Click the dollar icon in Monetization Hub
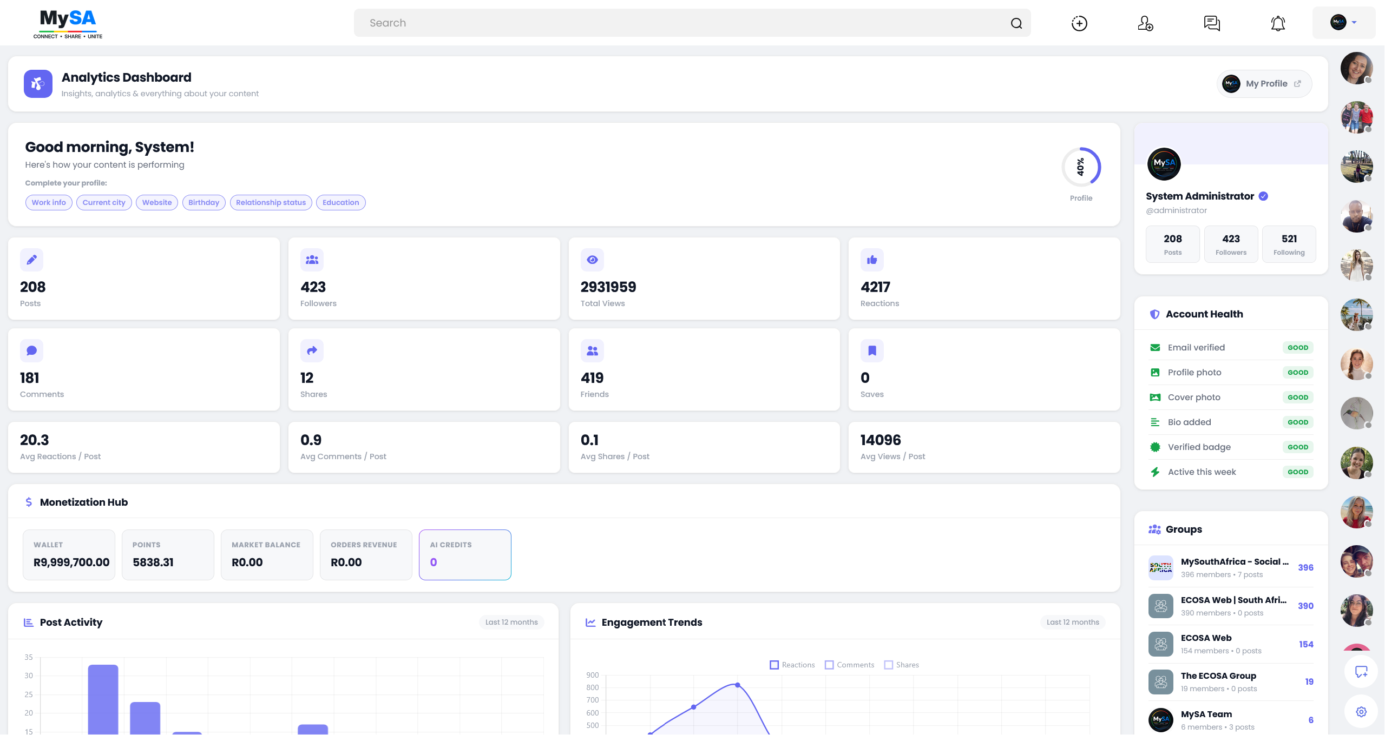Image resolution: width=1385 pixels, height=735 pixels. [29, 502]
